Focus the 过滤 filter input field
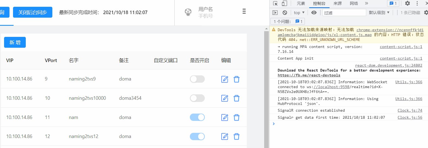 (344, 12)
